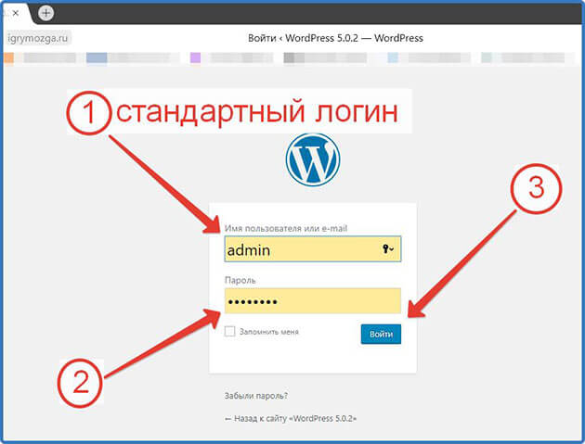Open the Забыли пароль? link

(256, 396)
